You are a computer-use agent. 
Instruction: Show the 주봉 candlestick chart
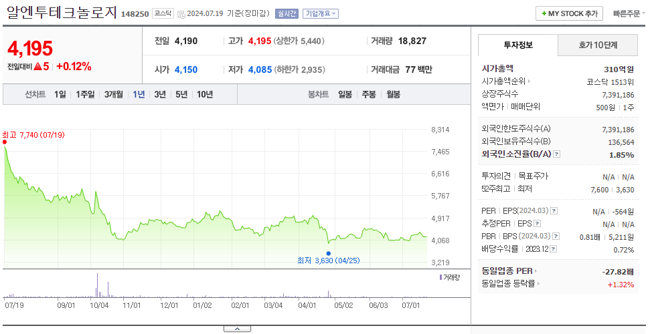coord(369,94)
